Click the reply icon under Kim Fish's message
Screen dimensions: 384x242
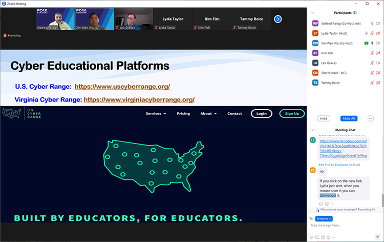(x=321, y=204)
